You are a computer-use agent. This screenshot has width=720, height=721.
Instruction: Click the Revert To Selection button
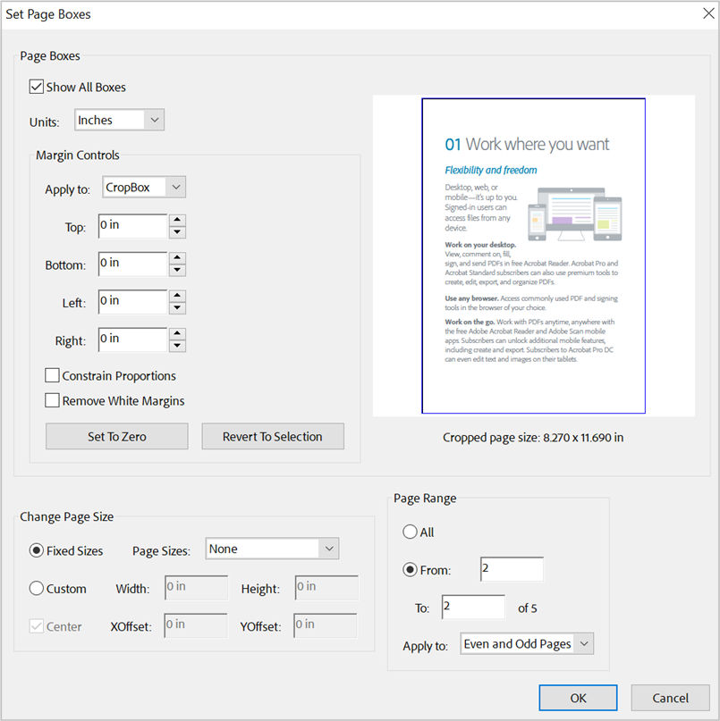click(x=273, y=436)
